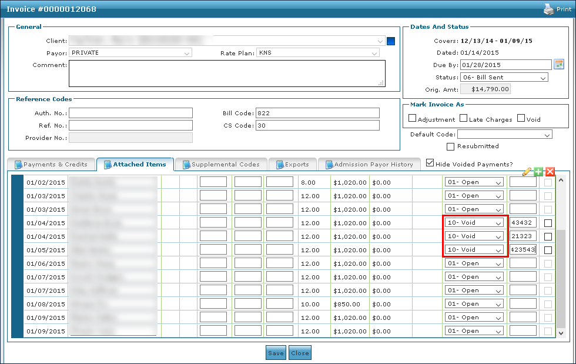Click the Bill Code input field

click(317, 113)
